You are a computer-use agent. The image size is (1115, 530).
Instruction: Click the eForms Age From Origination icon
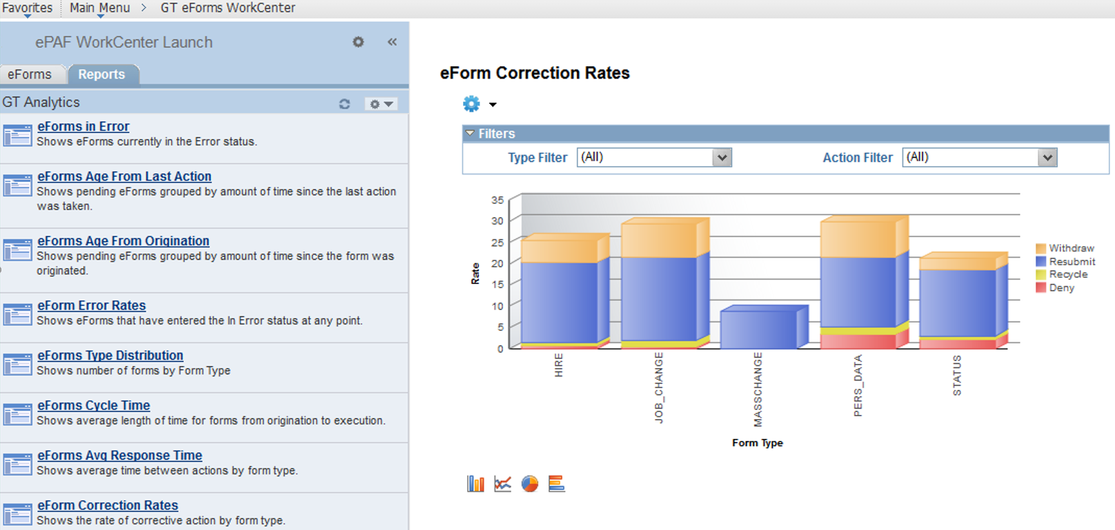[x=17, y=250]
